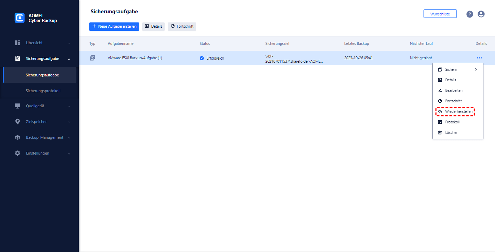Expand the Übersicht sidebar section chevron
This screenshot has height=252, width=495.
point(69,43)
